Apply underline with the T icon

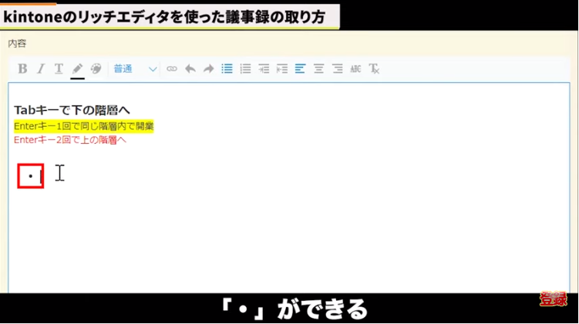point(59,69)
